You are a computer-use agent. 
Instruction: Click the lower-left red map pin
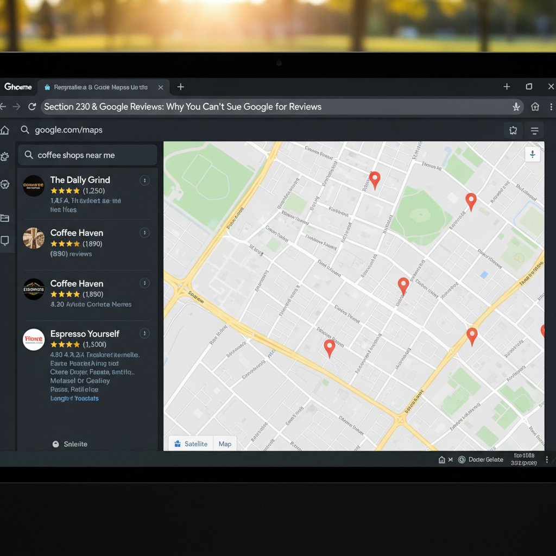pyautogui.click(x=330, y=348)
